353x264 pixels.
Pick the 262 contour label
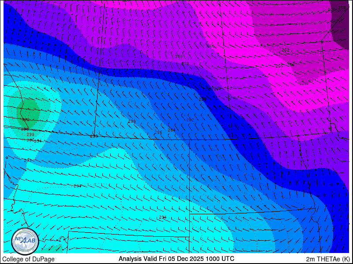tap(285, 50)
